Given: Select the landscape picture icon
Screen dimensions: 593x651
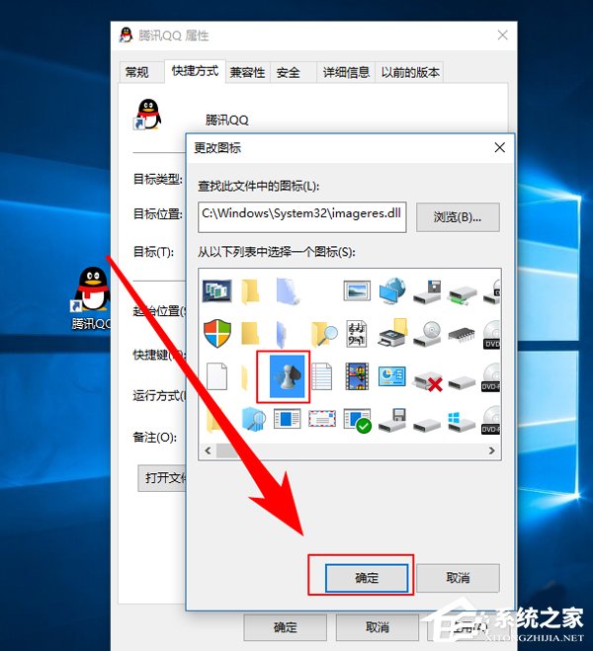Looking at the screenshot, I should click(357, 290).
